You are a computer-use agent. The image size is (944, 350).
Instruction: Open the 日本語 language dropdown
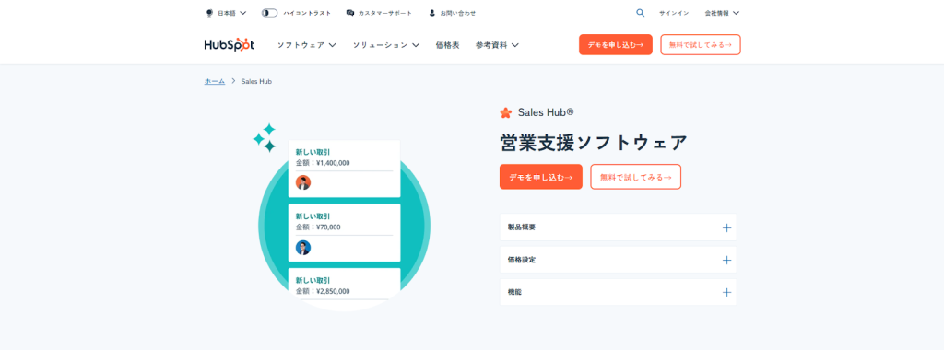(227, 13)
